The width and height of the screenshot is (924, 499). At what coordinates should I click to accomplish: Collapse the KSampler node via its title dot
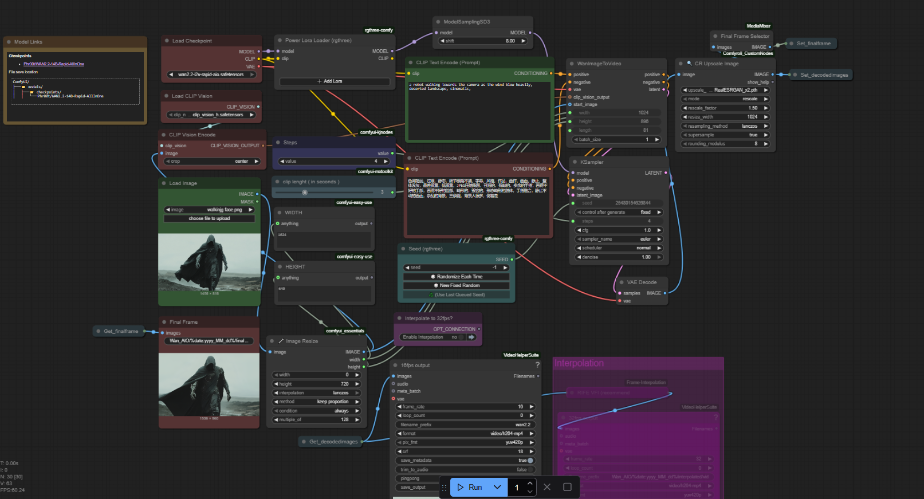(574, 162)
